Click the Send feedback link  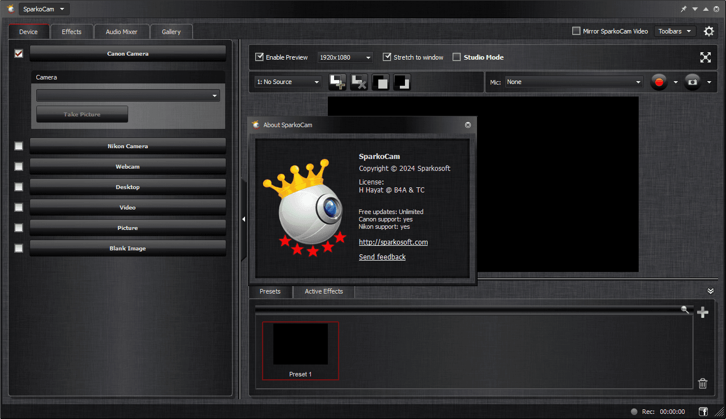coord(382,257)
